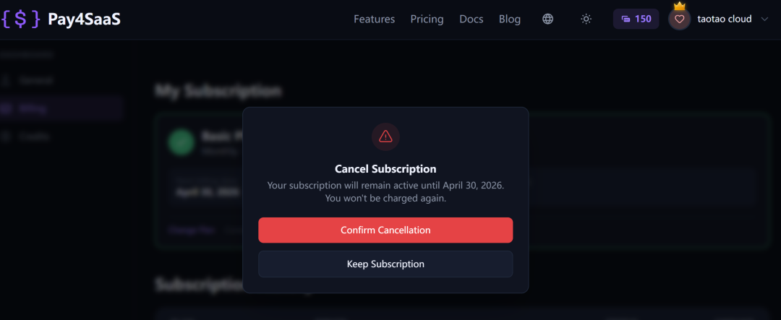The image size is (781, 320).
Task: Open the globe language selector
Action: 548,20
